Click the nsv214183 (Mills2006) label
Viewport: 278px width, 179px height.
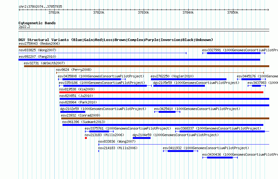pos(118,148)
